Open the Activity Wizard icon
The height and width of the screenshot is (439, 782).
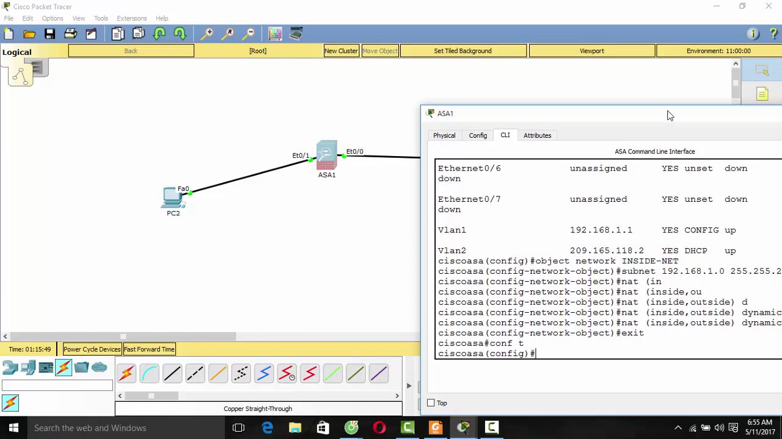click(x=91, y=34)
